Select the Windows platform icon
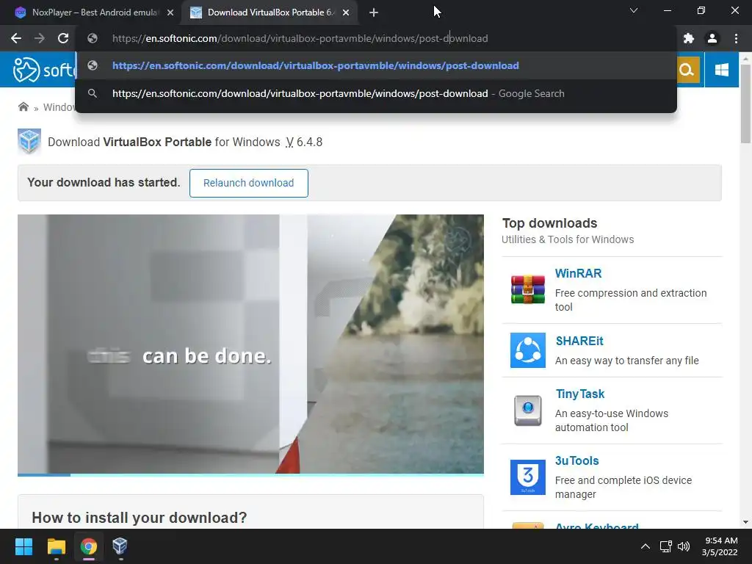 [x=721, y=70]
